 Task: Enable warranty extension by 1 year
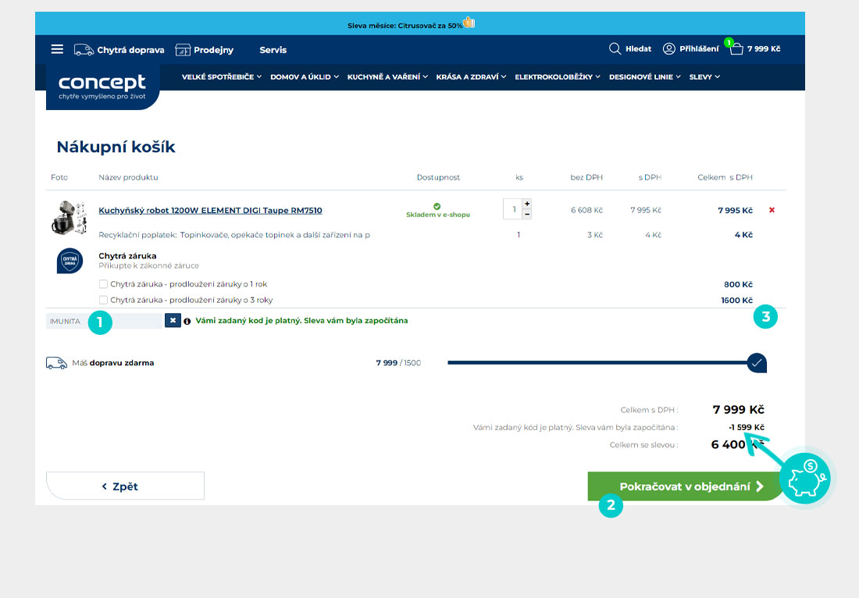point(103,284)
